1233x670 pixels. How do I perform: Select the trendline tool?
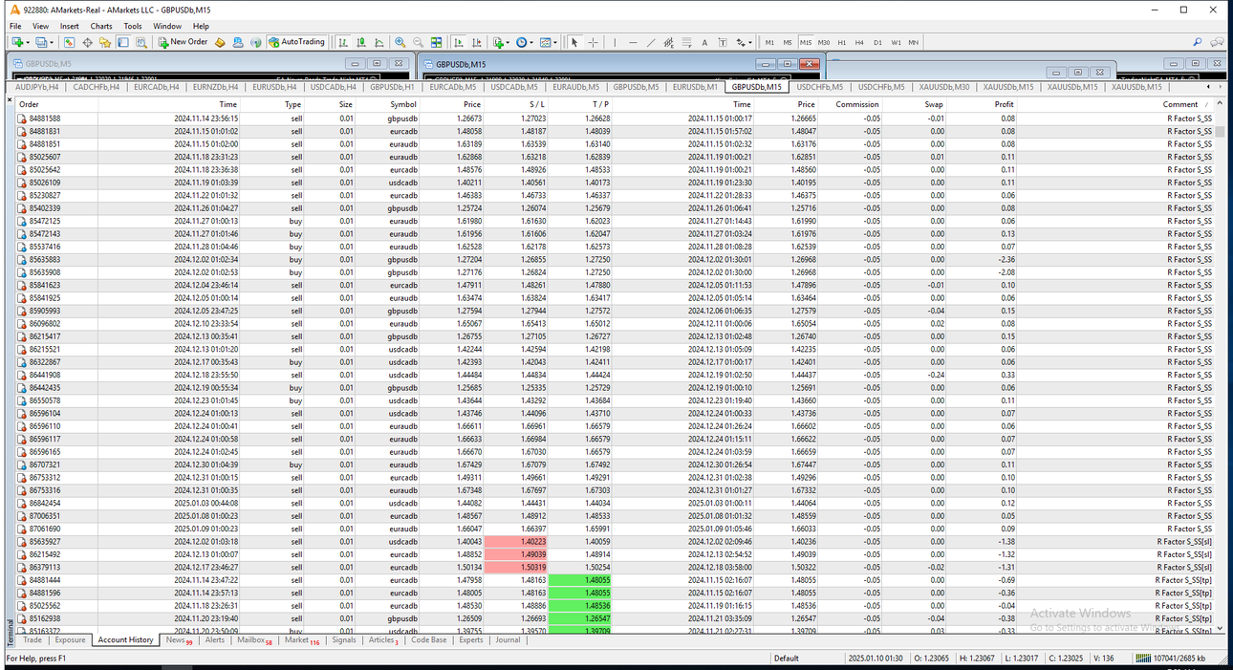coord(651,42)
